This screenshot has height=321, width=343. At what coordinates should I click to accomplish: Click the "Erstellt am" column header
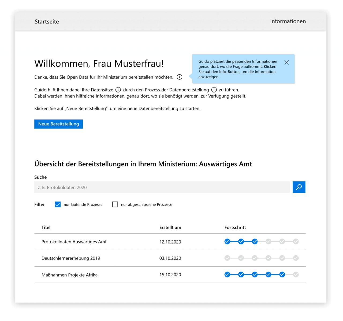coord(170,227)
